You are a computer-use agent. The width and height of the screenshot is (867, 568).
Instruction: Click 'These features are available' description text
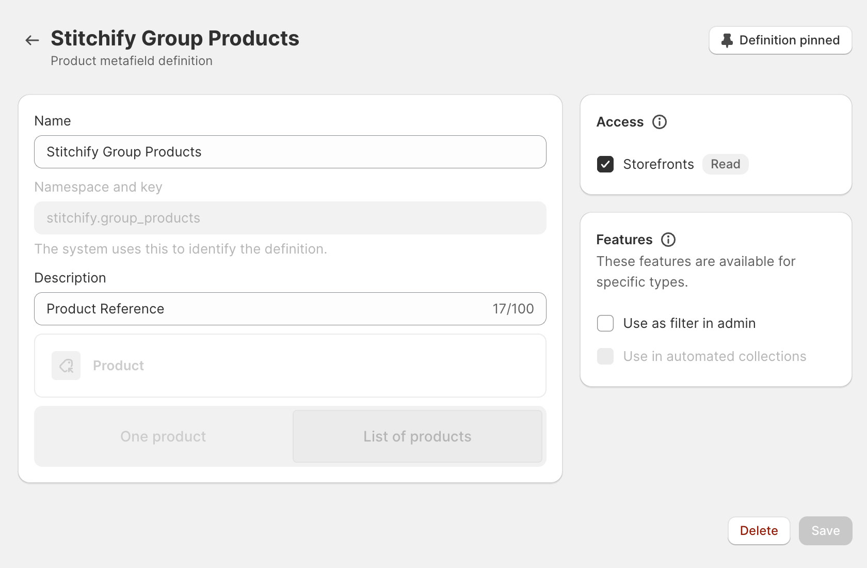pyautogui.click(x=696, y=272)
